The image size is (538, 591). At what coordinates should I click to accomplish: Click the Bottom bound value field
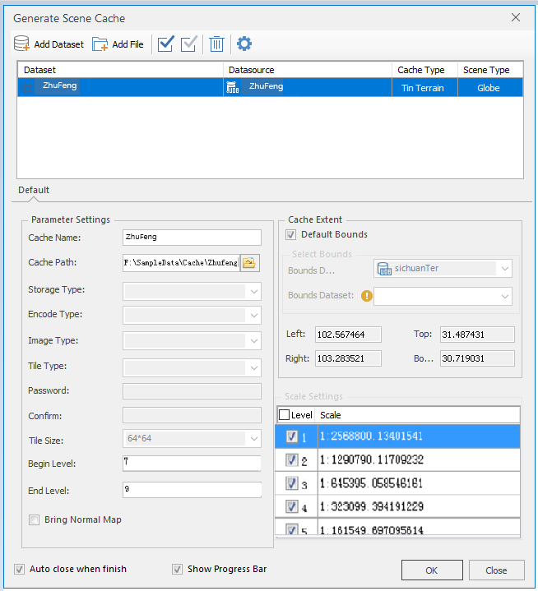477,358
